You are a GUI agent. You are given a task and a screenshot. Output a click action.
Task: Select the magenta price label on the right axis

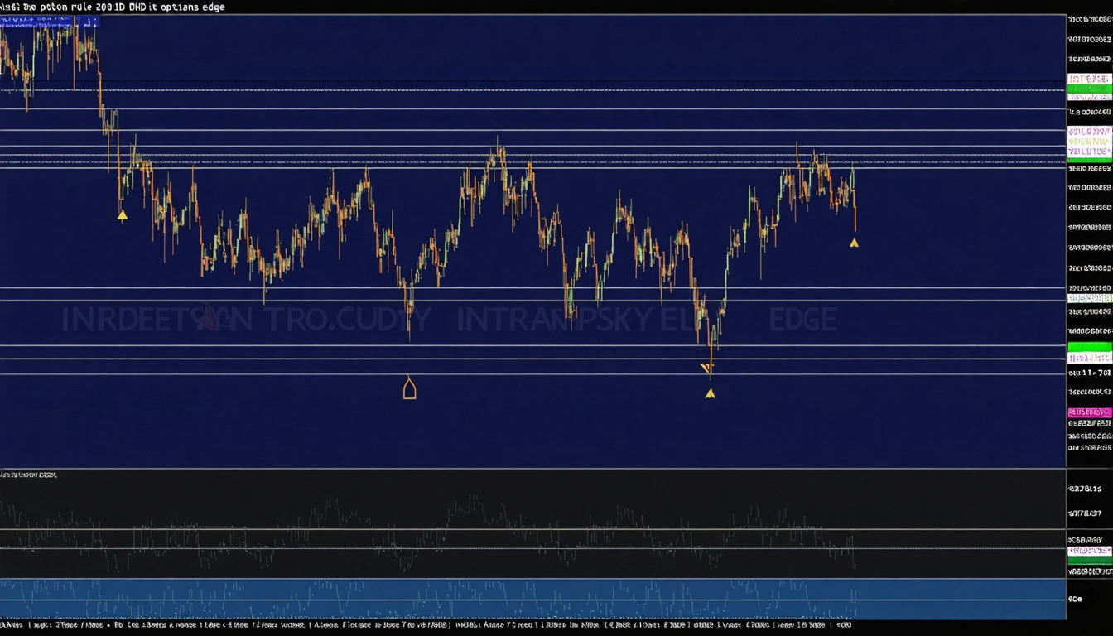pyautogui.click(x=1089, y=412)
